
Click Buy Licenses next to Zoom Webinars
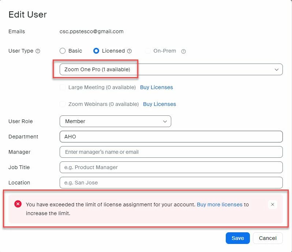click(x=160, y=104)
